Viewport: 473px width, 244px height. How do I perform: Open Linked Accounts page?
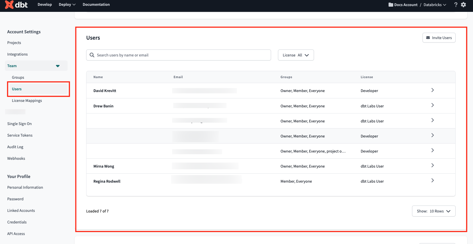[x=21, y=210]
